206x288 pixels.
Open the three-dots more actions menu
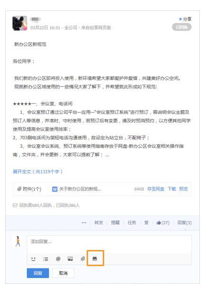coord(84,222)
